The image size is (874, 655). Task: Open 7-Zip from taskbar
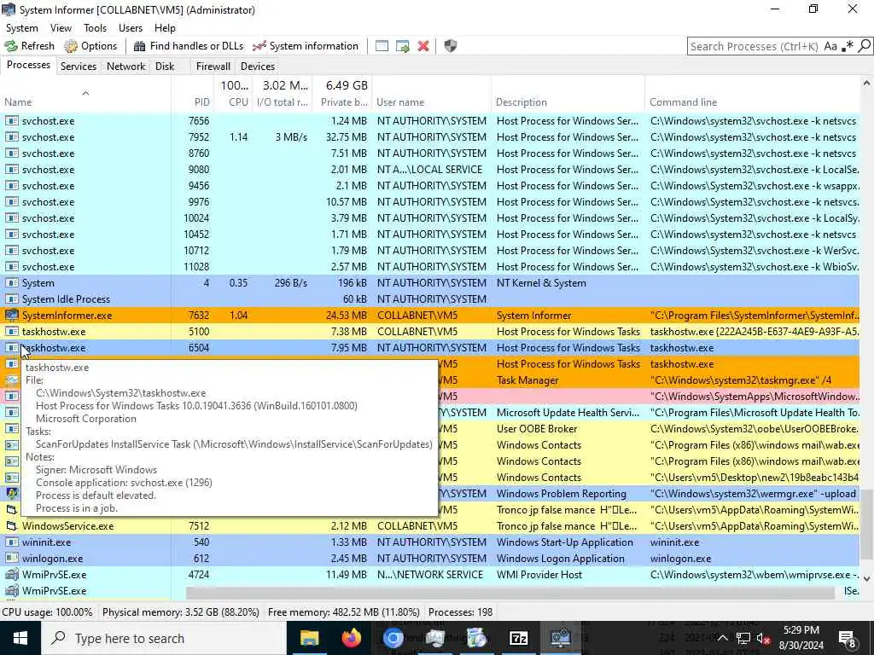point(518,638)
